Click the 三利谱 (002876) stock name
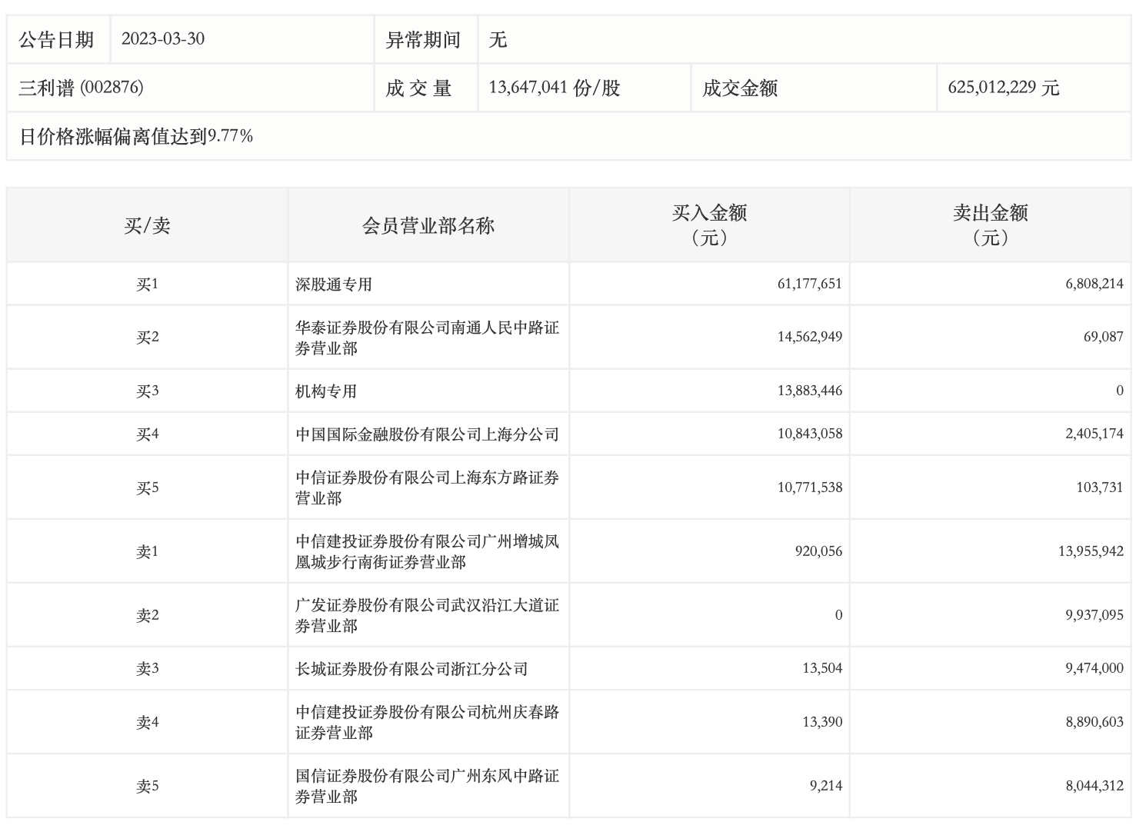This screenshot has height=832, width=1146. pyautogui.click(x=81, y=88)
